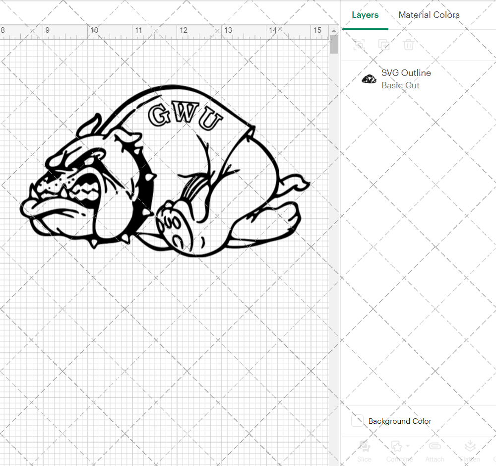Click the Background Color label
The height and width of the screenshot is (466, 496).
(399, 421)
